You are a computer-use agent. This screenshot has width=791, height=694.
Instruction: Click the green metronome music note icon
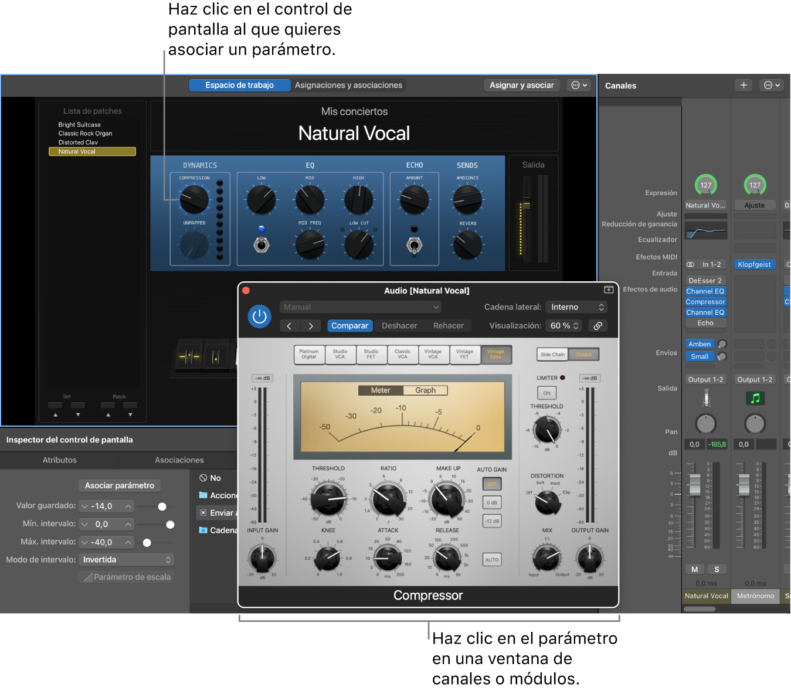[x=755, y=399]
